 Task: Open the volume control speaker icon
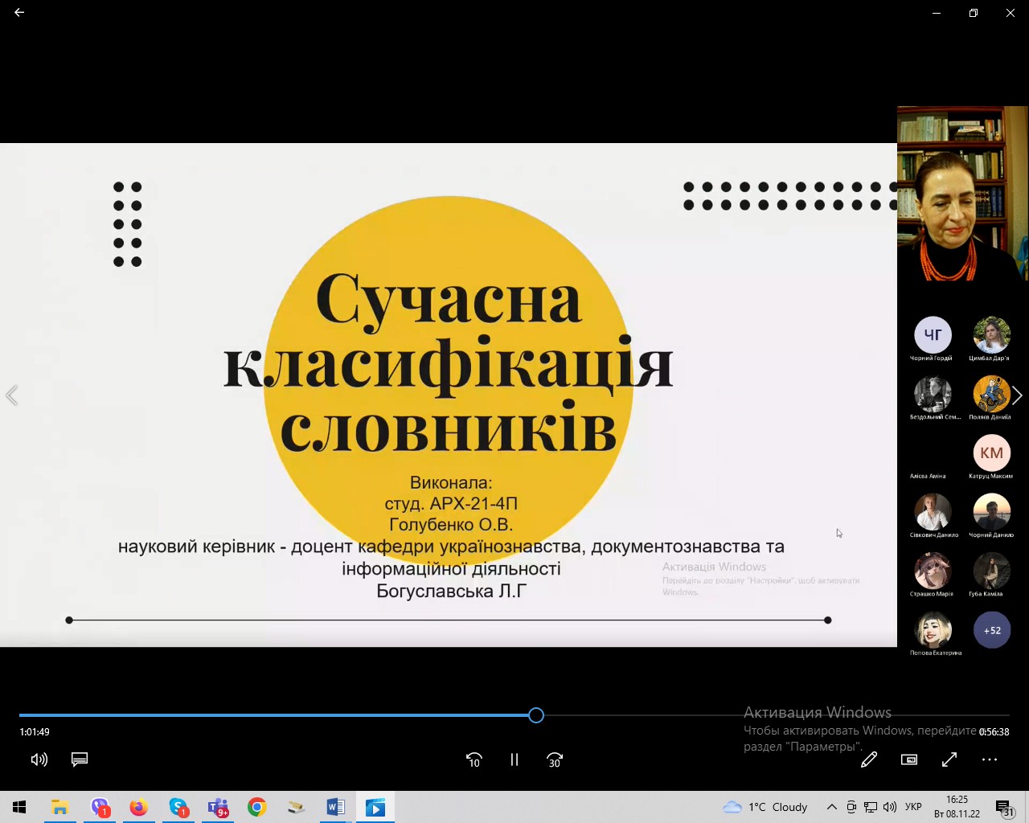click(x=39, y=760)
